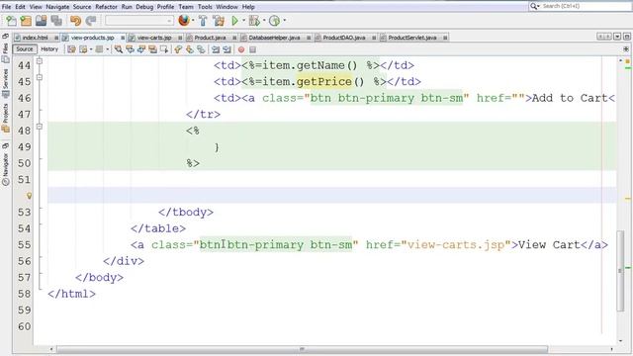This screenshot has height=356, width=633.
Task: Click the Shift Line Left icon
Action: point(216,49)
